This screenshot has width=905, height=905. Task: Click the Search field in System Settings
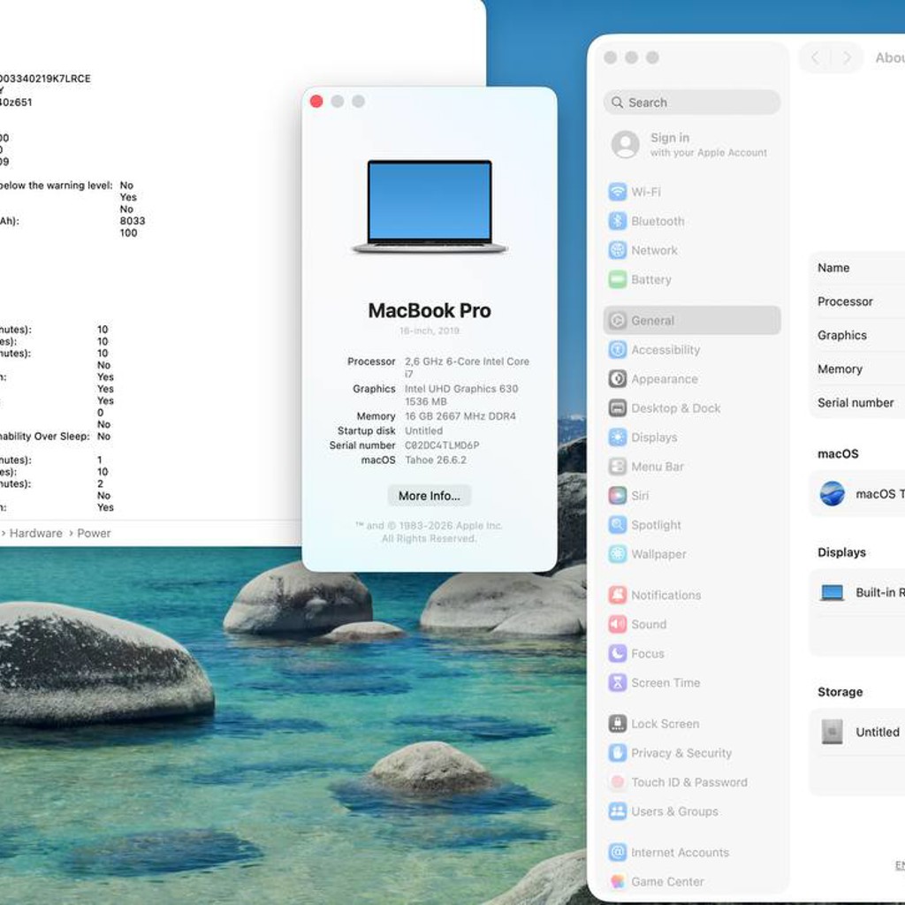pyautogui.click(x=691, y=103)
